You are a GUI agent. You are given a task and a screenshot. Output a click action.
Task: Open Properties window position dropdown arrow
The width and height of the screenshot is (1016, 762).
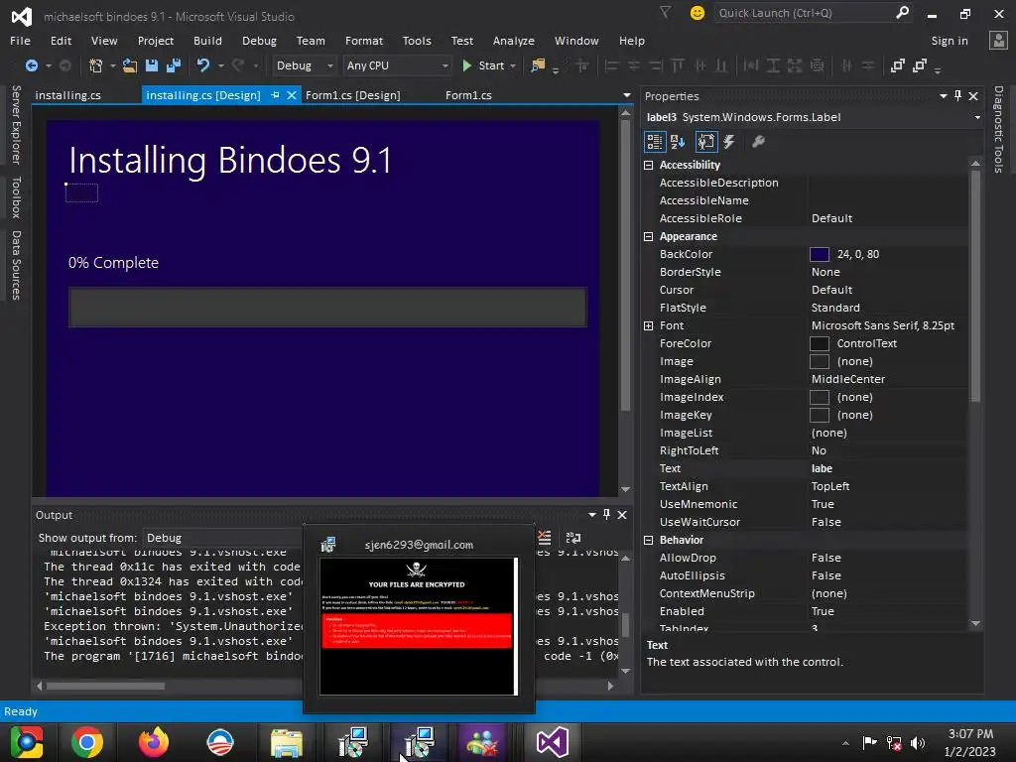[x=944, y=96]
